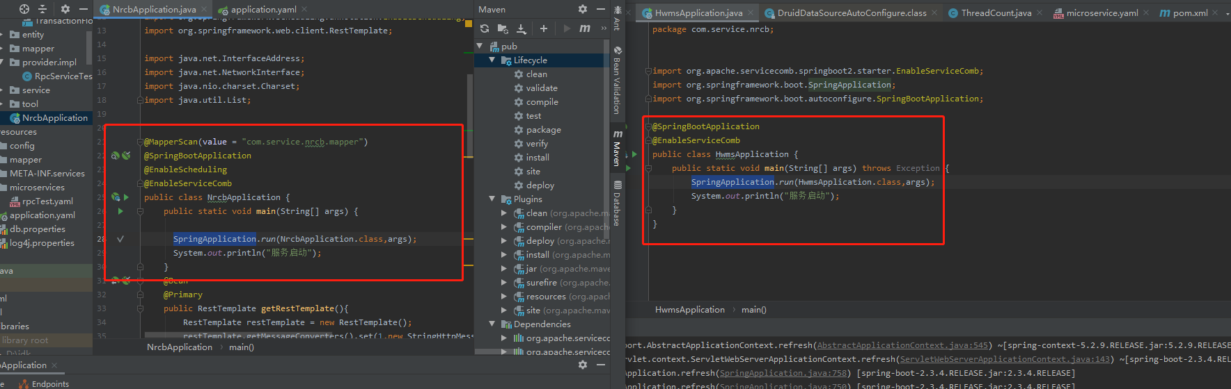Hide the bottom run panel with the minus icon
The height and width of the screenshot is (389, 1231).
tap(601, 365)
